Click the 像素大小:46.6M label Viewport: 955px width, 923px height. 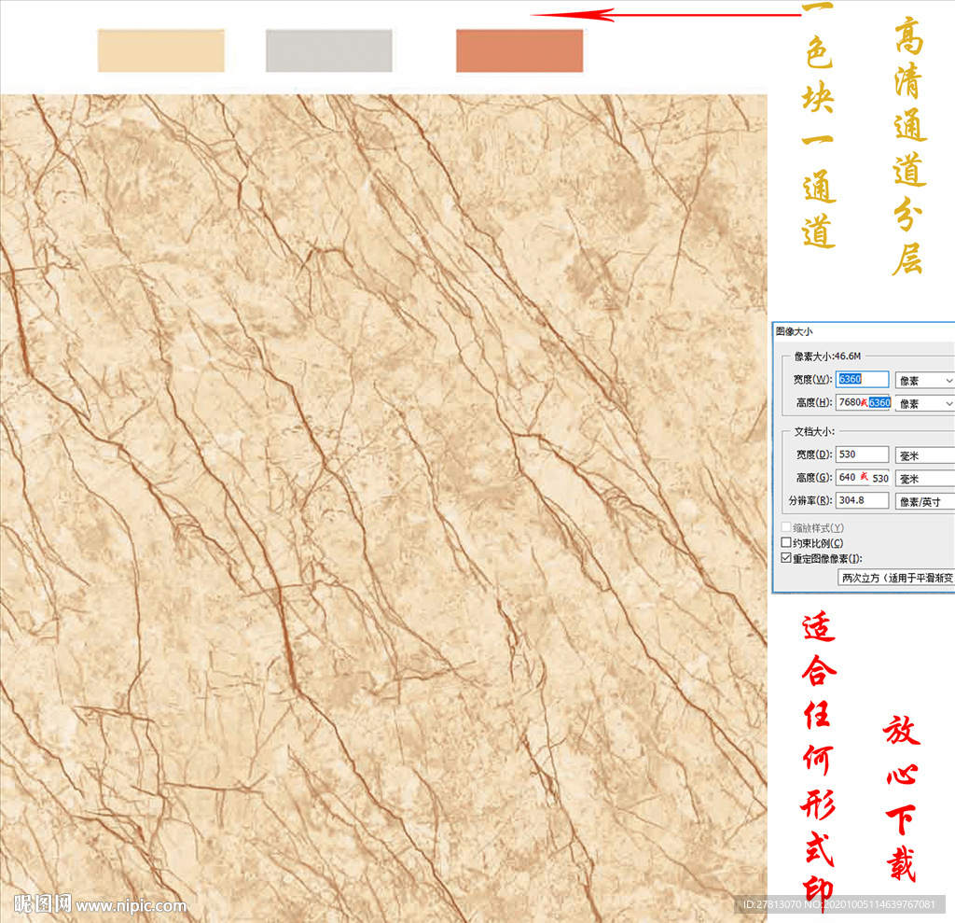click(828, 356)
